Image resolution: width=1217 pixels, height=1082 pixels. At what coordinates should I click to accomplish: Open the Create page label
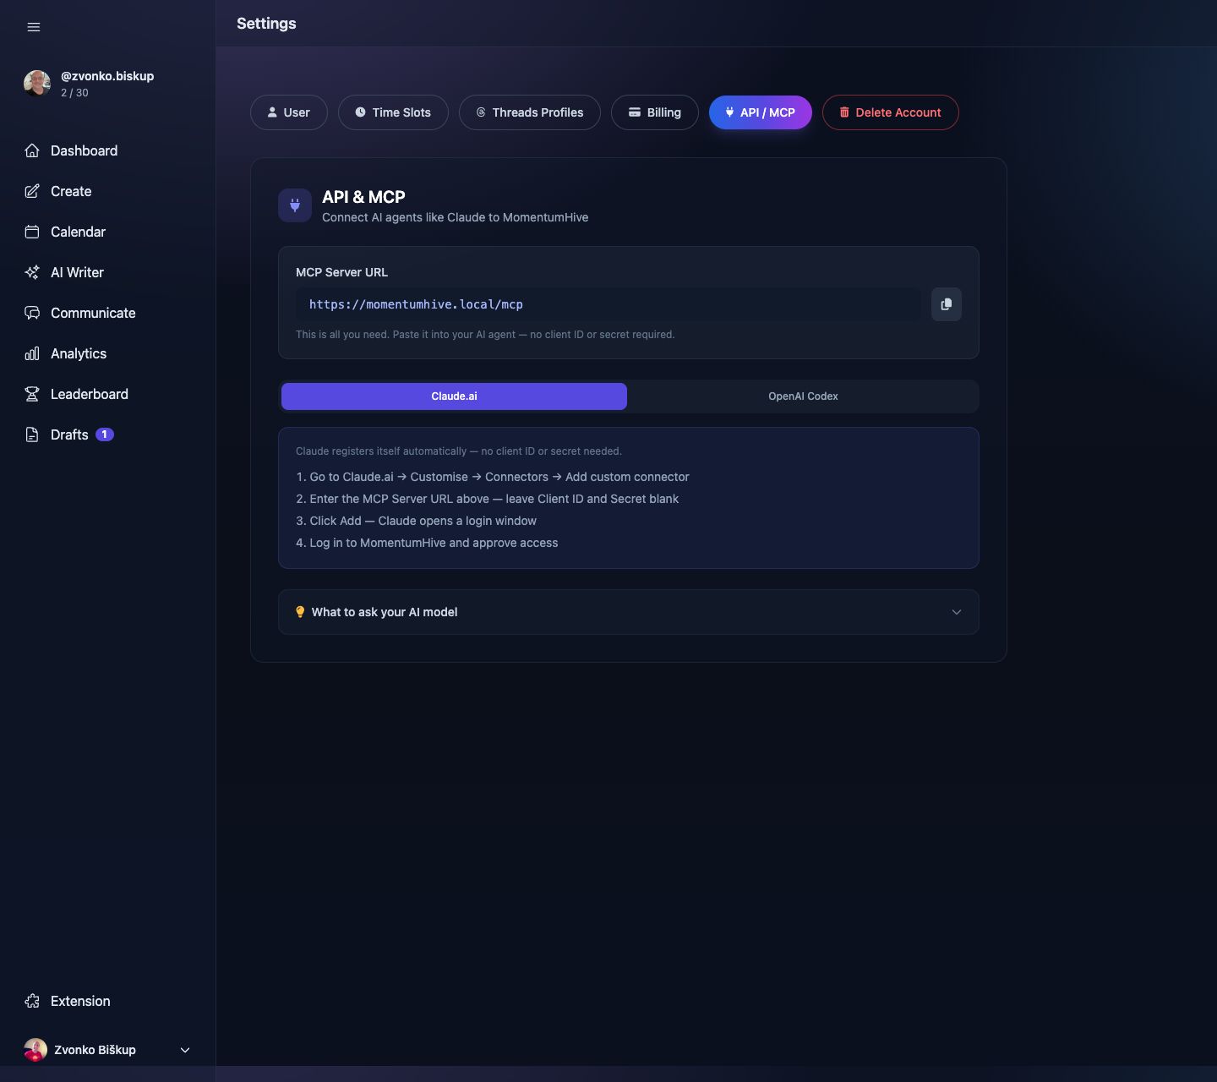pos(71,191)
